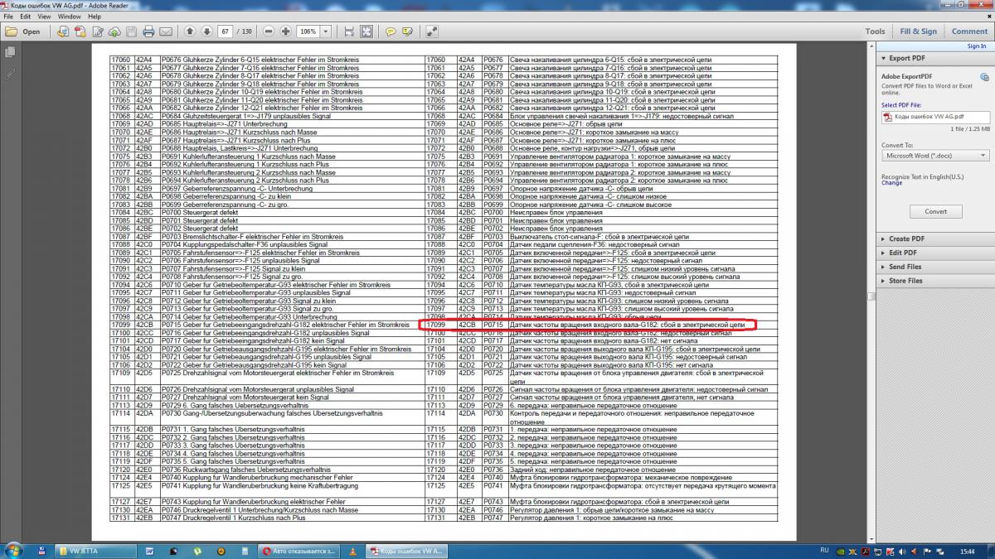Switch to the Fill & Sign pane
The width and height of the screenshot is (995, 559).
[919, 31]
